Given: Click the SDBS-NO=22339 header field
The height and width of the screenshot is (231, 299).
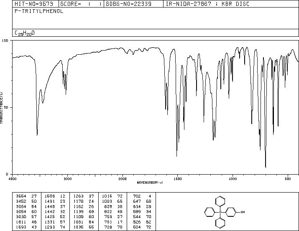Looking at the screenshot, I should coord(128,4).
